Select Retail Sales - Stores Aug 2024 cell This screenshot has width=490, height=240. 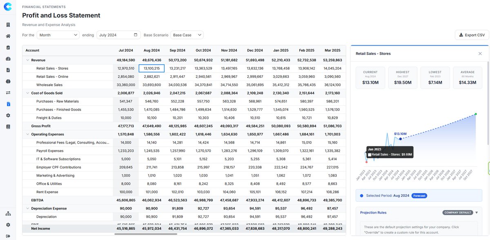[x=151, y=68]
